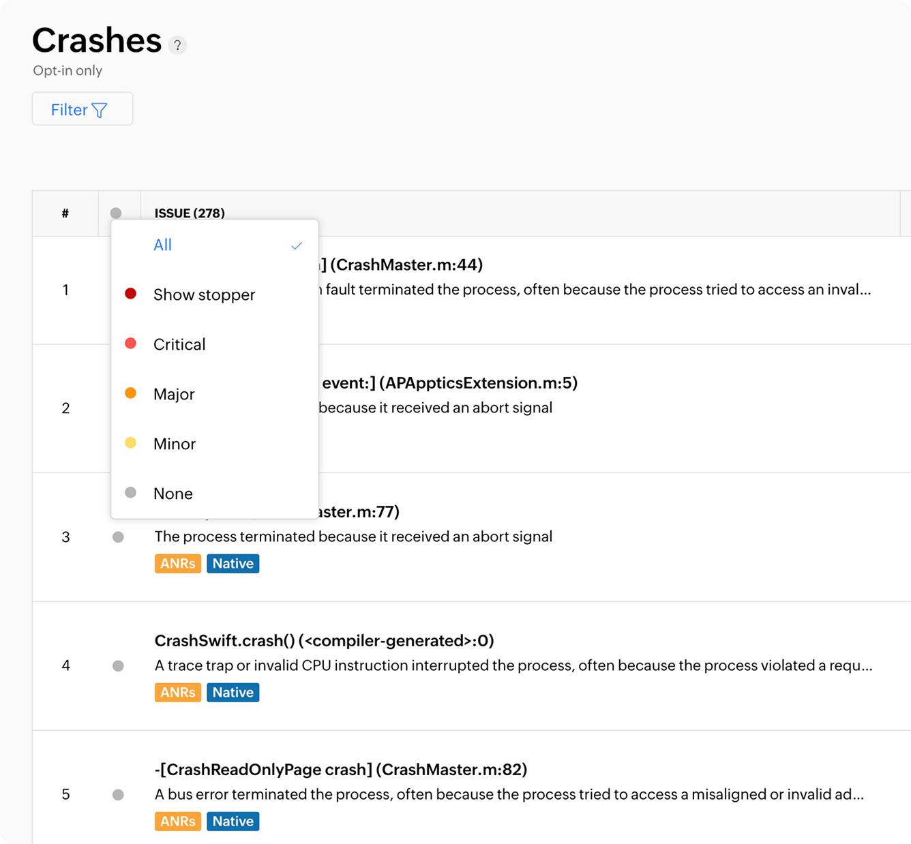
Task: Select Minor severity option
Action: pos(175,444)
